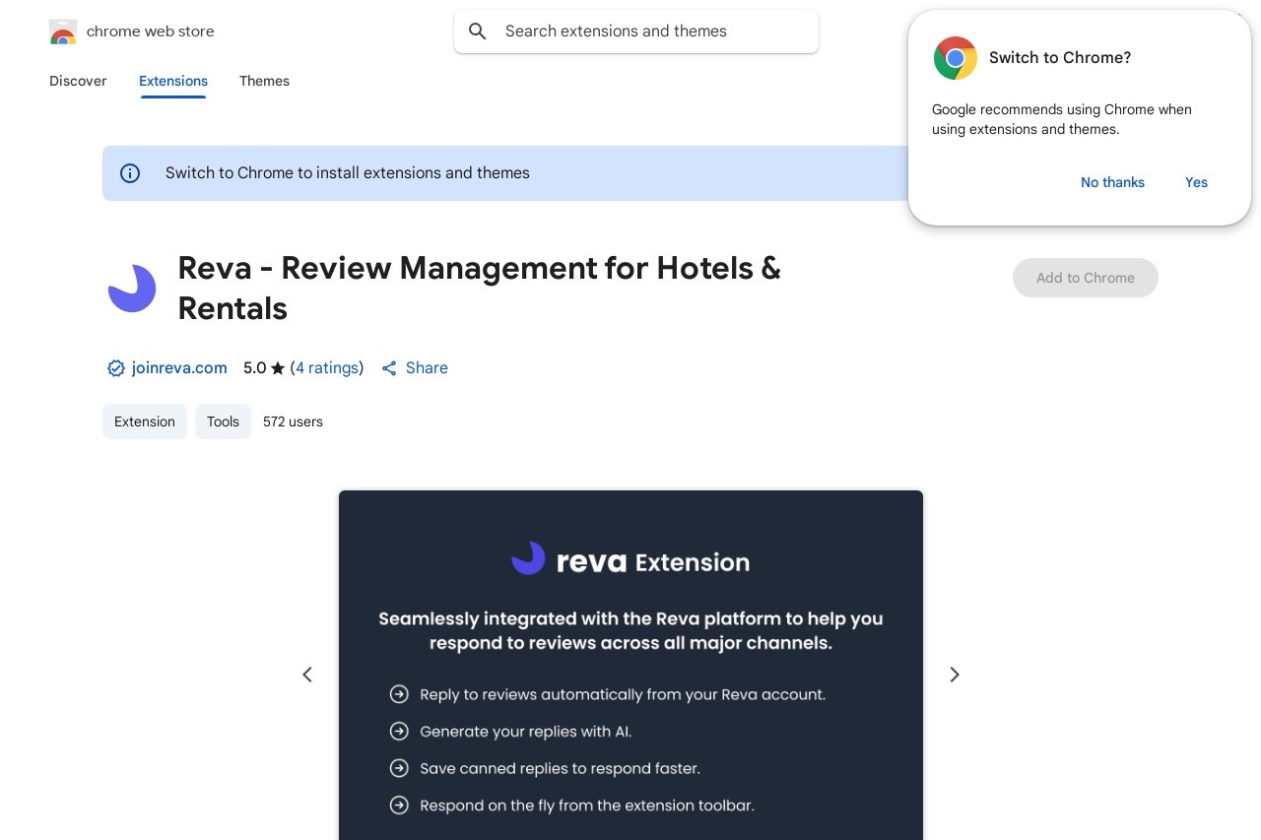Show previous screenshot with left arrow
This screenshot has width=1261, height=840.
coord(307,675)
